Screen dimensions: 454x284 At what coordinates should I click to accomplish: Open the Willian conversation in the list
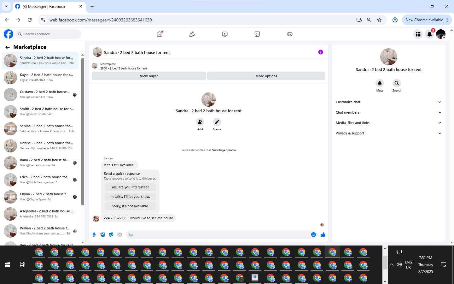40,231
